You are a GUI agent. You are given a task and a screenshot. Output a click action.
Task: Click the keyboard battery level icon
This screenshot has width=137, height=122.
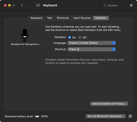[37, 117]
